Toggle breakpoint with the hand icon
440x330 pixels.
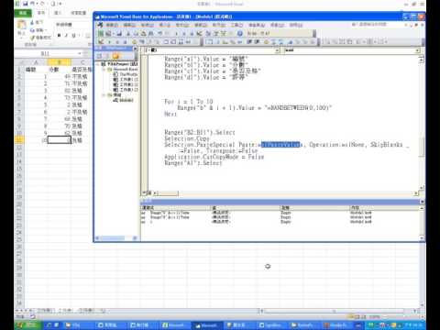(x=267, y=42)
